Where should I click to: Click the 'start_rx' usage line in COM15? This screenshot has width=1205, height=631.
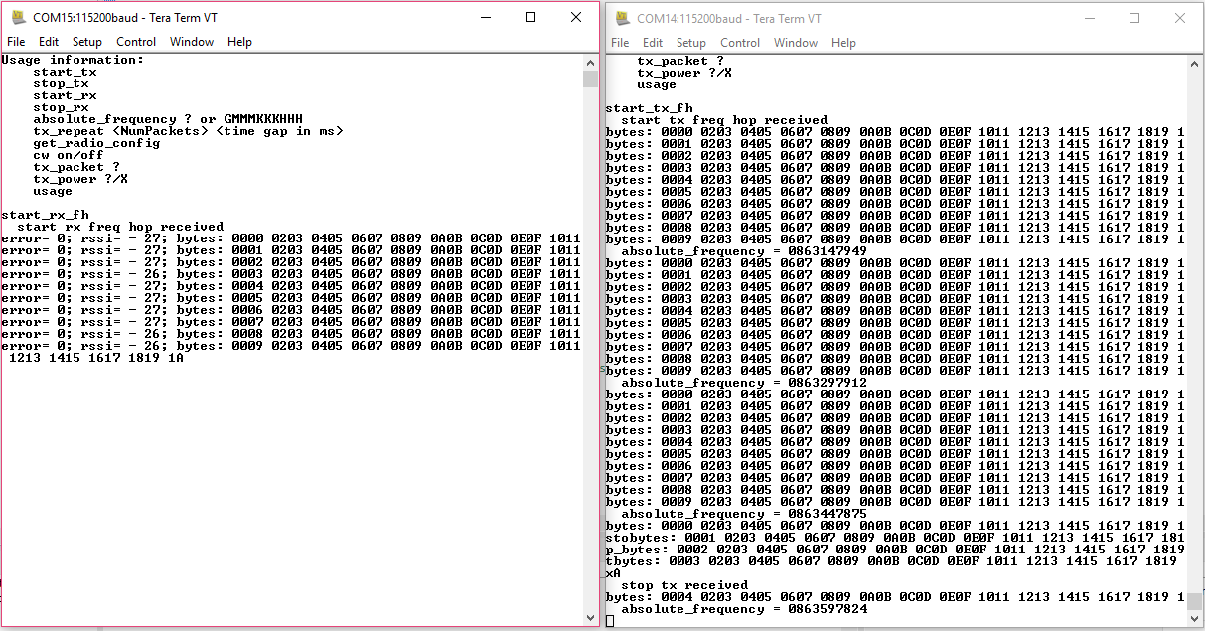[x=65, y=95]
